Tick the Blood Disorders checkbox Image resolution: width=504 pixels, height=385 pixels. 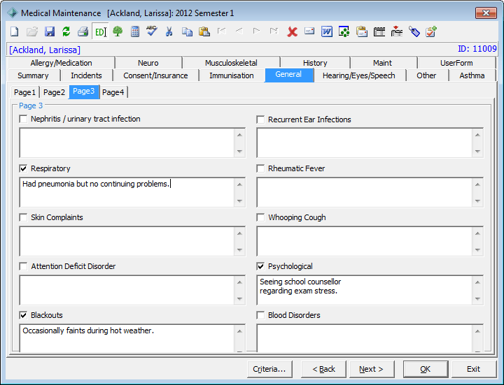(260, 315)
